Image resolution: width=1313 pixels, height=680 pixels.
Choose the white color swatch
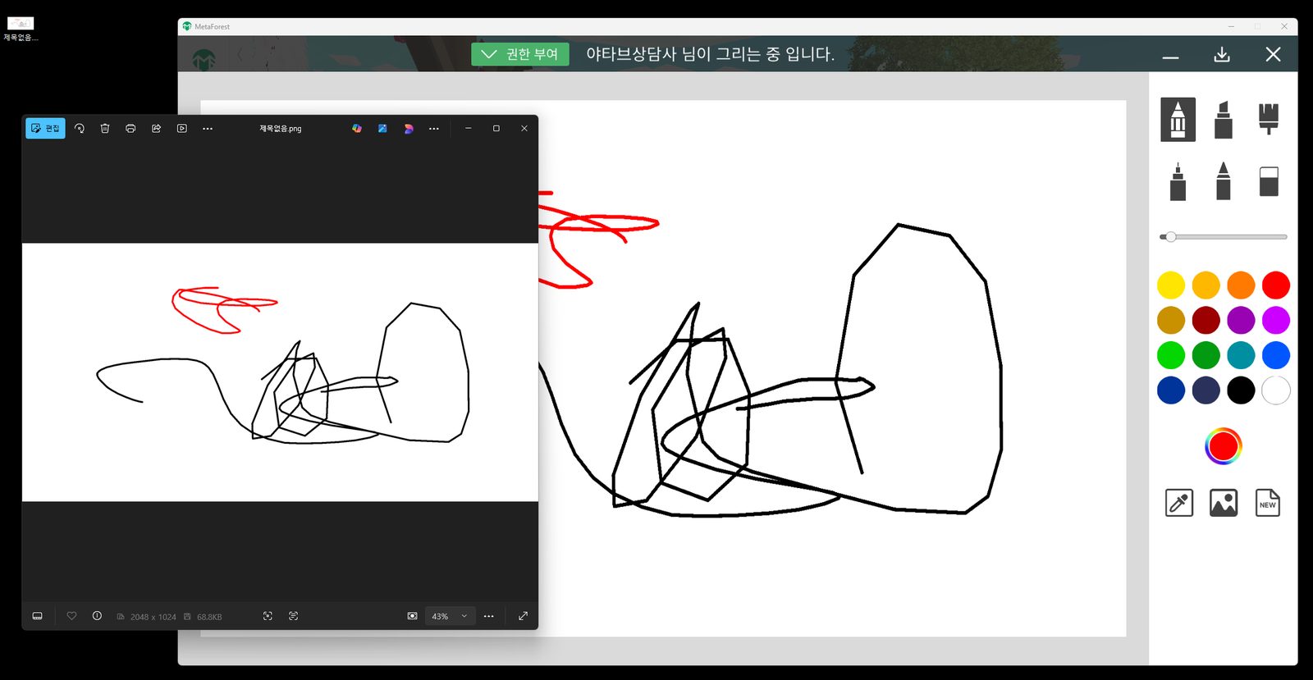click(x=1276, y=390)
